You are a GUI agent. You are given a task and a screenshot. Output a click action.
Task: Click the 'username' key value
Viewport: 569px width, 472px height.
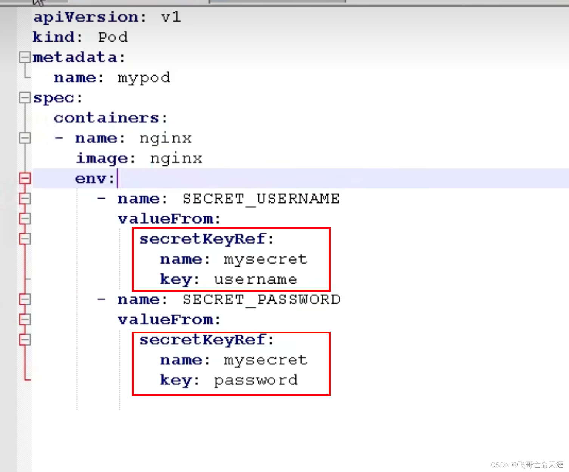(255, 279)
